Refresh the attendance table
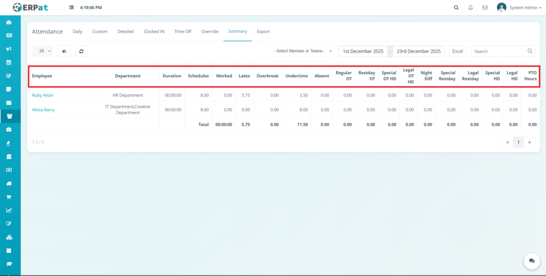 (81, 51)
